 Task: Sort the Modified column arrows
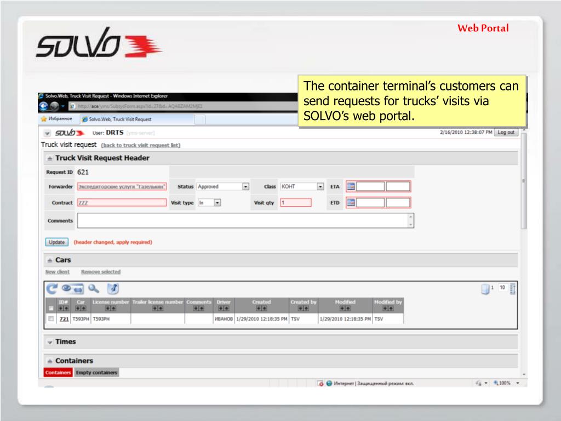tap(345, 308)
